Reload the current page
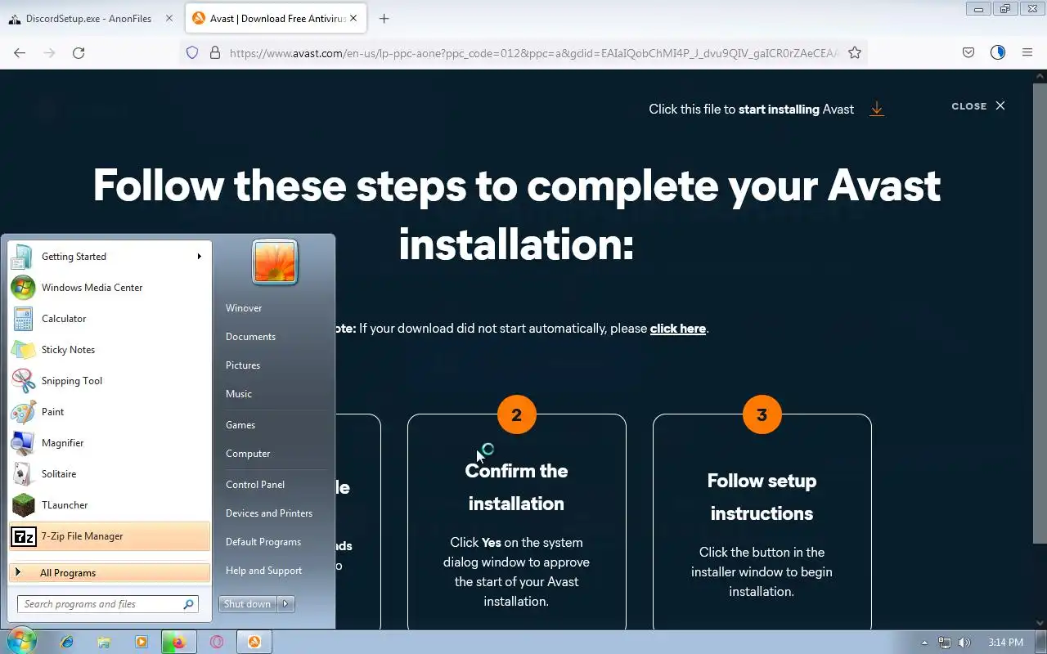1047x654 pixels. coord(79,52)
